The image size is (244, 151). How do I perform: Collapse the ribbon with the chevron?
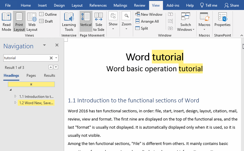(x=242, y=35)
